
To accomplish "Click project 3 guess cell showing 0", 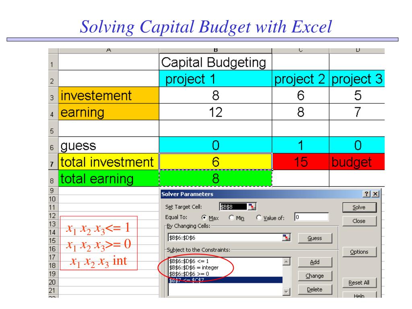I will click(357, 145).
